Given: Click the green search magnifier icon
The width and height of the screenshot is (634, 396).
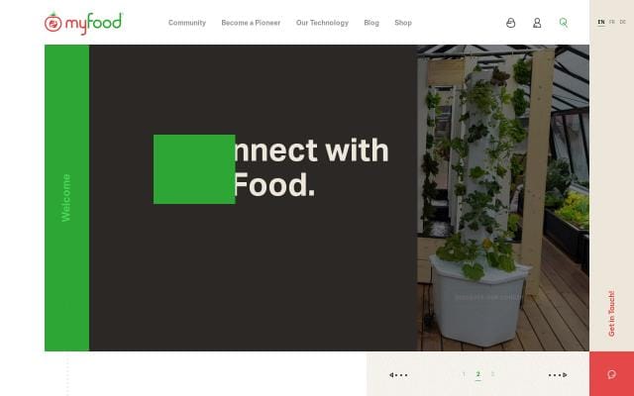Looking at the screenshot, I should click(564, 23).
